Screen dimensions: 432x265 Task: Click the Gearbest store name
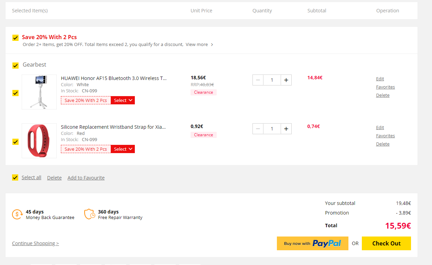pyautogui.click(x=34, y=65)
